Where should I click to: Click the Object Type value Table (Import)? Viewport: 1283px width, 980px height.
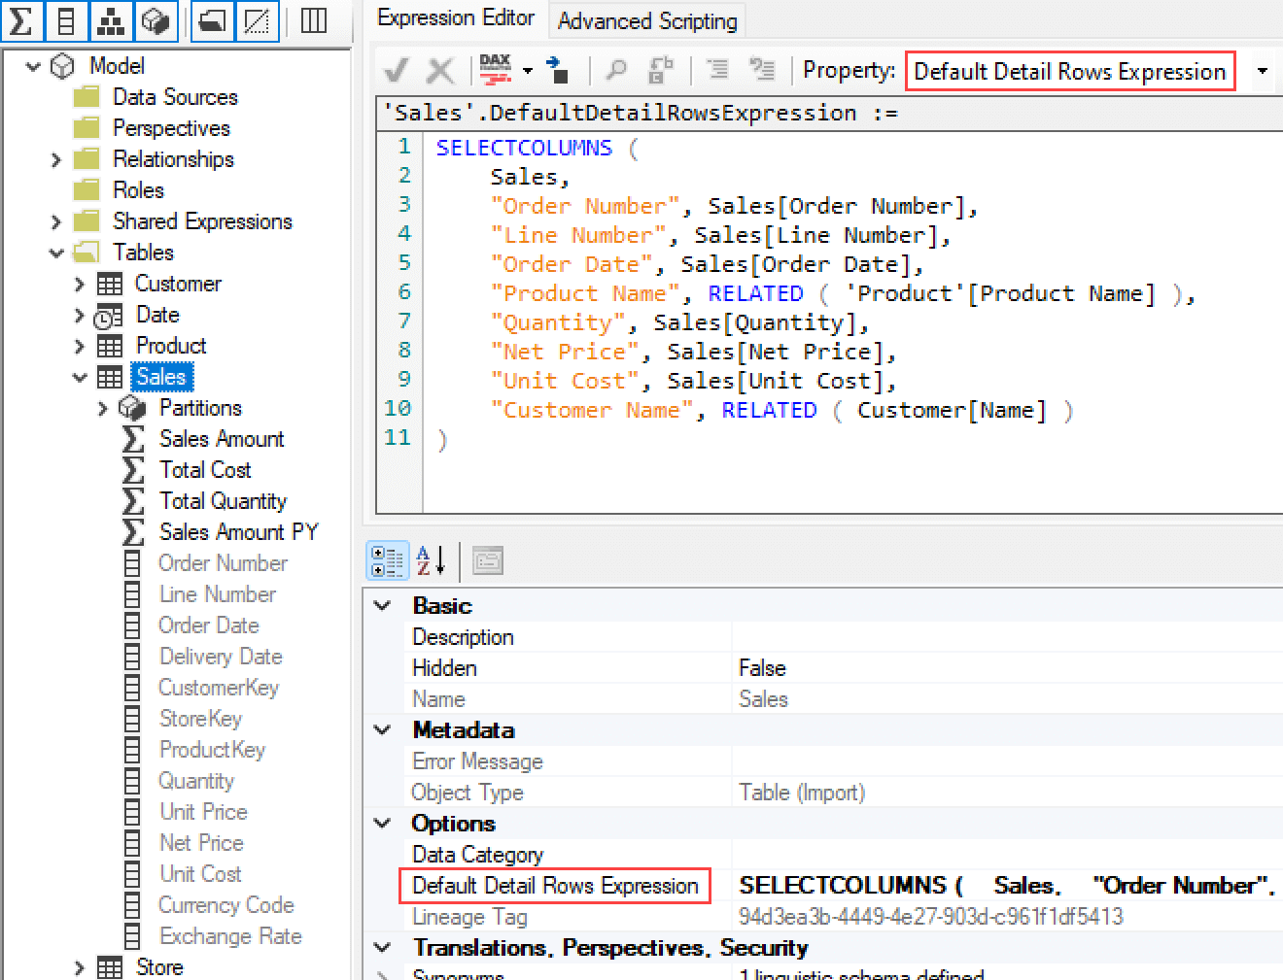tap(802, 793)
